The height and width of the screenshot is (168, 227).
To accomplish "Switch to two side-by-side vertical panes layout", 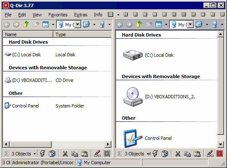I will (155, 14).
